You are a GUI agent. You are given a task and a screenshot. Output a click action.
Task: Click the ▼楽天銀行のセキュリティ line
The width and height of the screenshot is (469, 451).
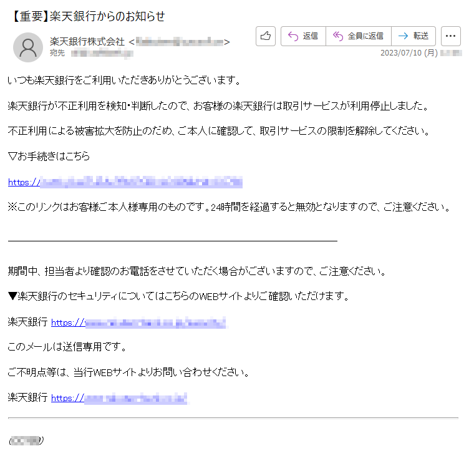tap(178, 296)
